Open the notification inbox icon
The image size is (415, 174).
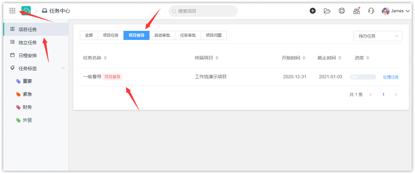click(x=356, y=11)
